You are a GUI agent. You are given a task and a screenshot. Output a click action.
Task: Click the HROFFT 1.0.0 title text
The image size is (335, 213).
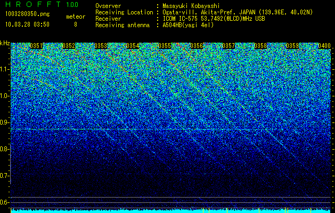(42, 4)
